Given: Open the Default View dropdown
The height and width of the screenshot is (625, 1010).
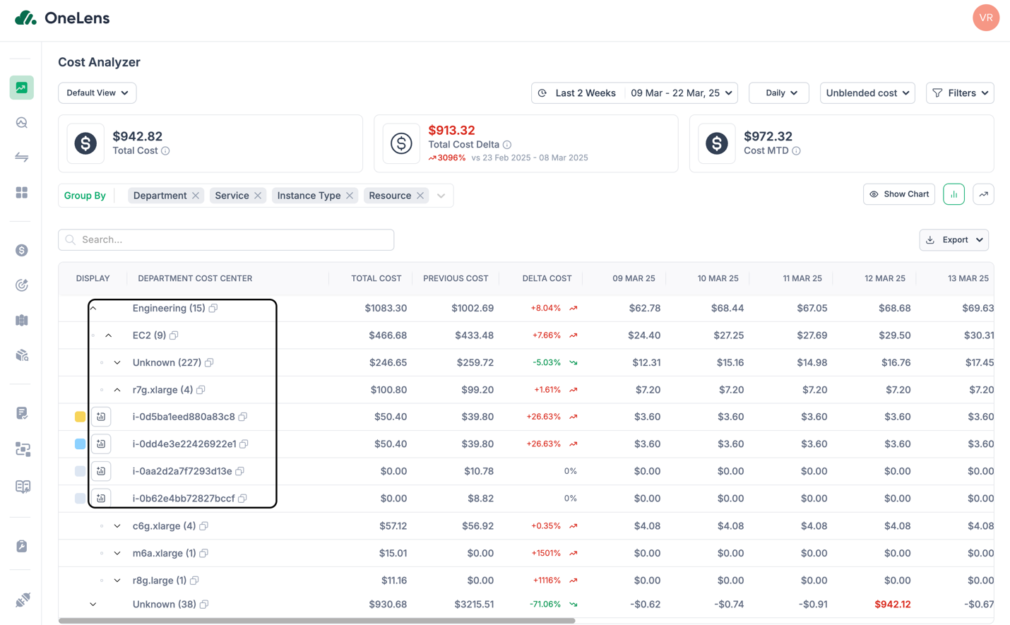Looking at the screenshot, I should [x=97, y=93].
